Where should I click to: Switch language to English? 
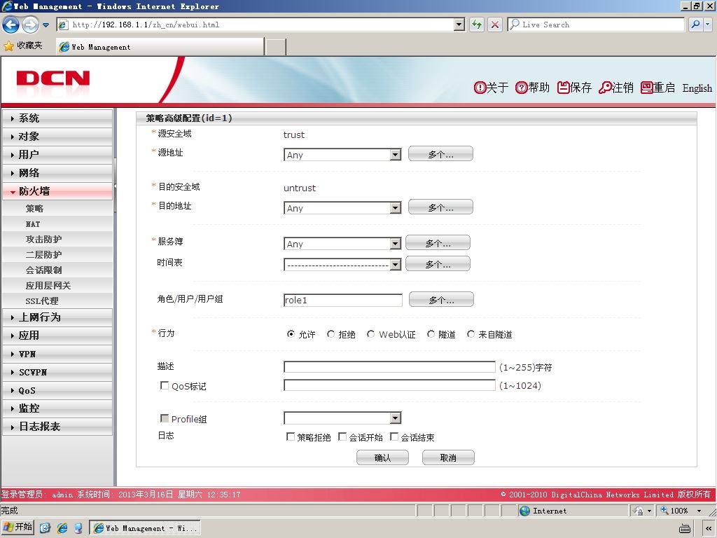(x=697, y=88)
